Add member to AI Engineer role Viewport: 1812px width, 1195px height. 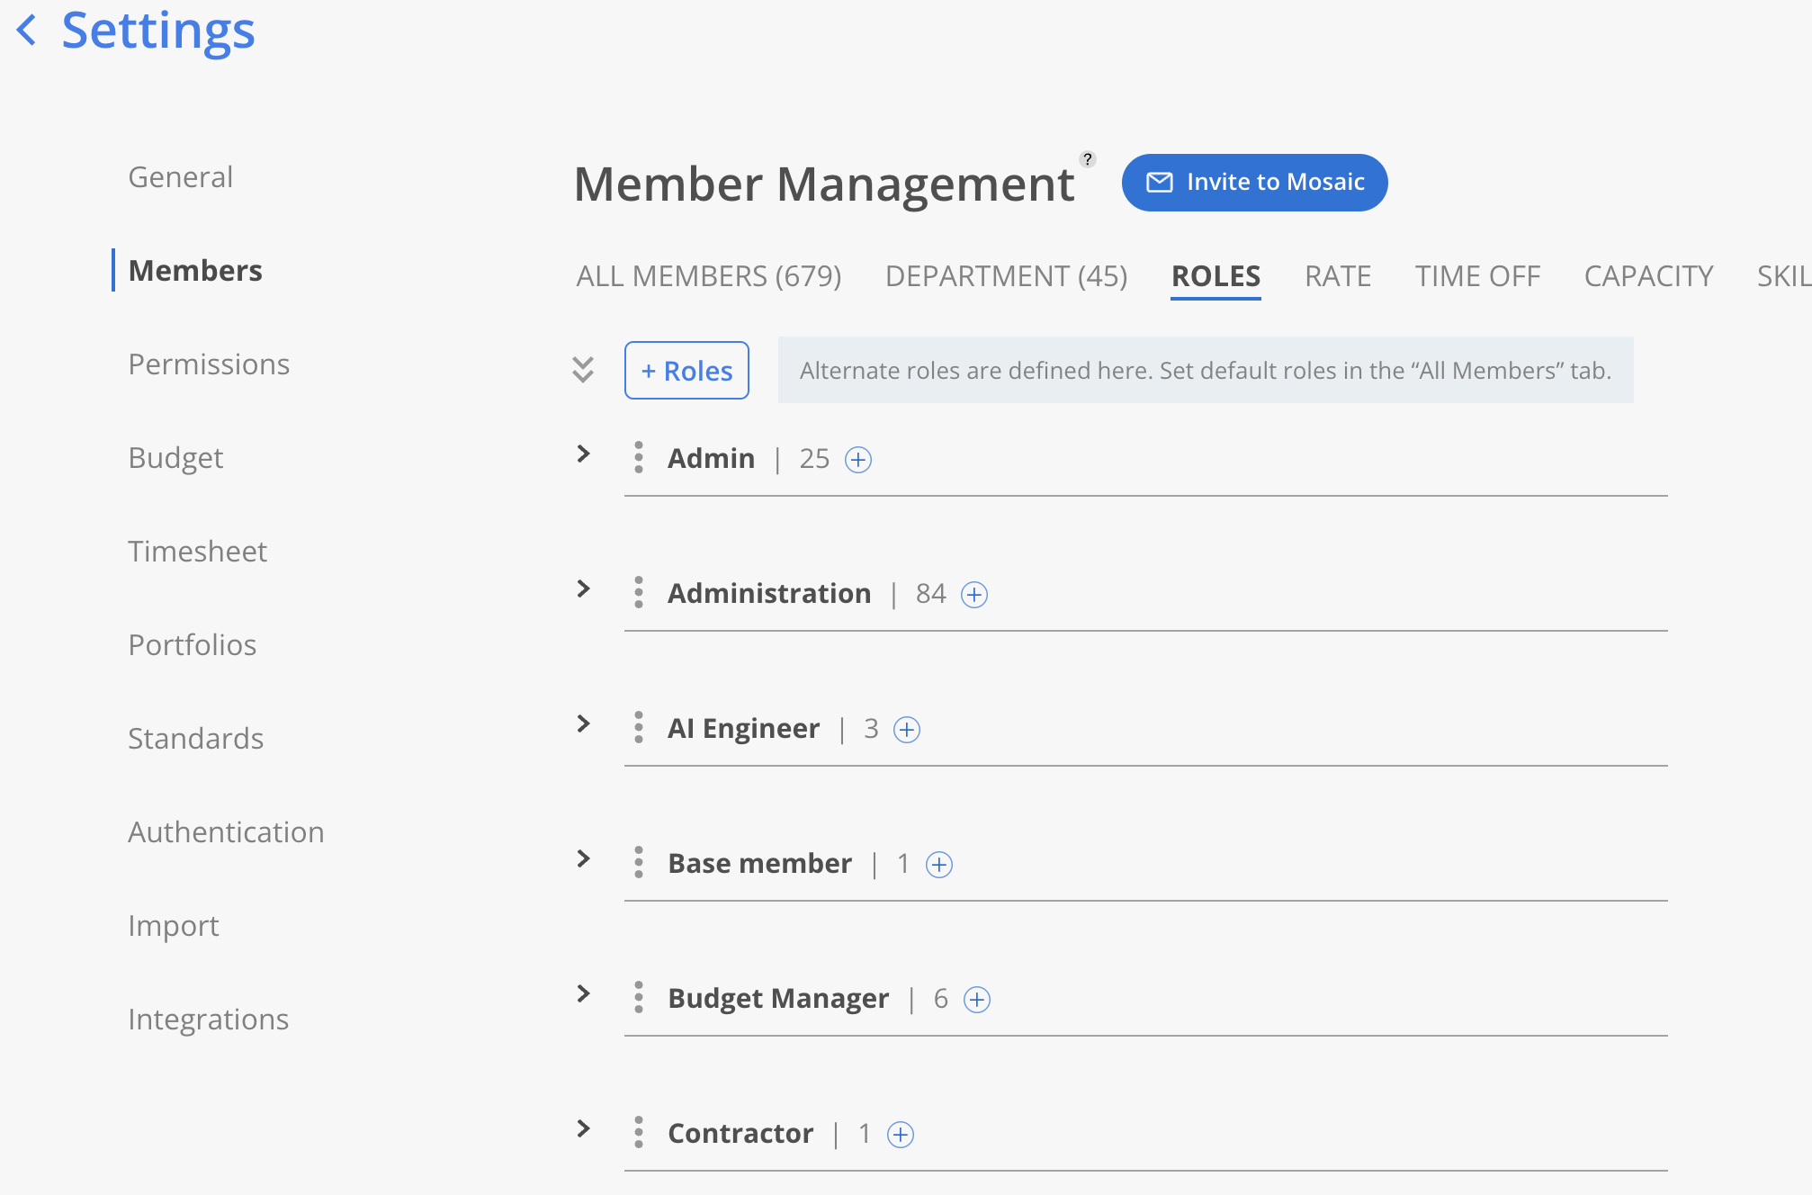pyautogui.click(x=907, y=730)
